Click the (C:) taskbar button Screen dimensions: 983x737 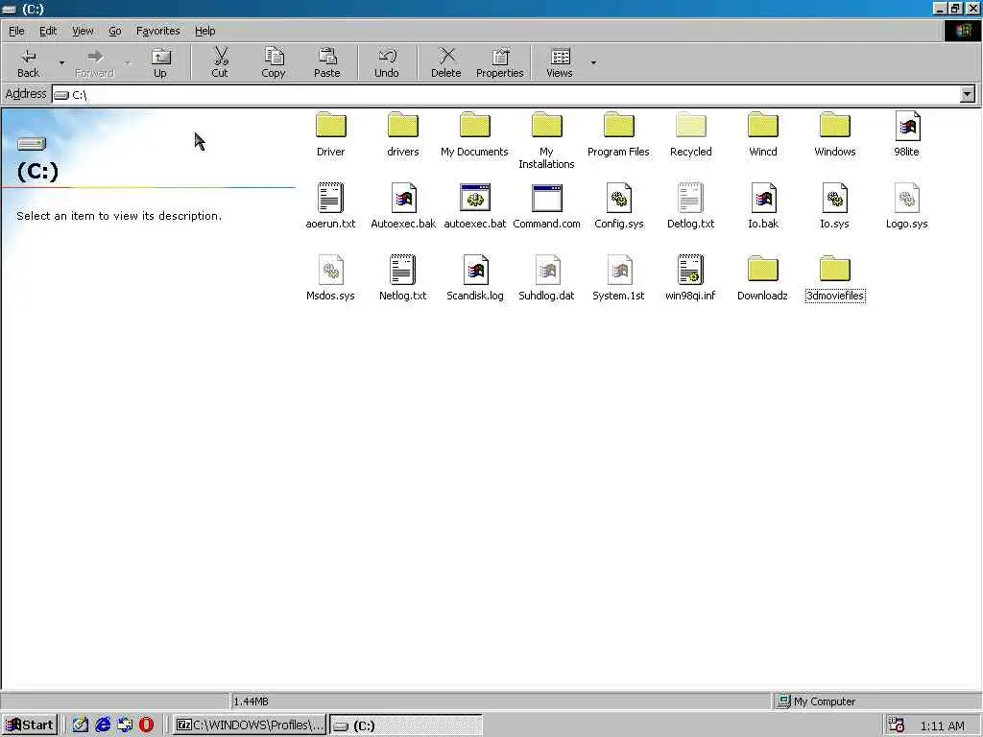point(406,725)
